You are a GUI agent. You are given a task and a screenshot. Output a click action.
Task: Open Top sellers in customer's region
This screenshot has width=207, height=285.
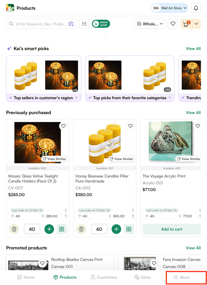[x=43, y=98]
